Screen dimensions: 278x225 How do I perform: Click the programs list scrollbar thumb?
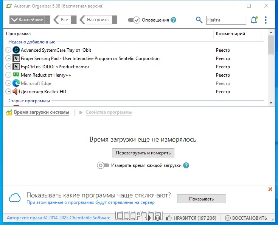[271, 45]
